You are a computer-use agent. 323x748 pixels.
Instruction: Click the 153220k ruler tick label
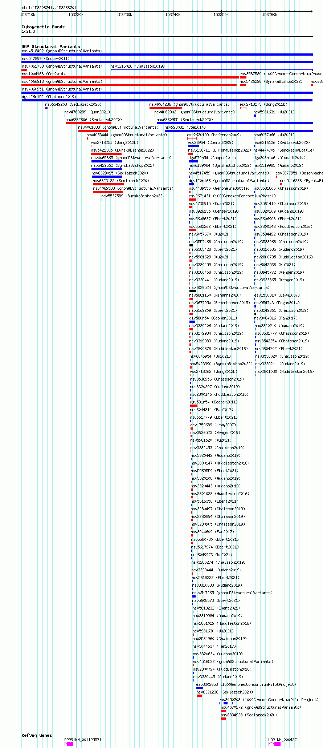click(76, 15)
